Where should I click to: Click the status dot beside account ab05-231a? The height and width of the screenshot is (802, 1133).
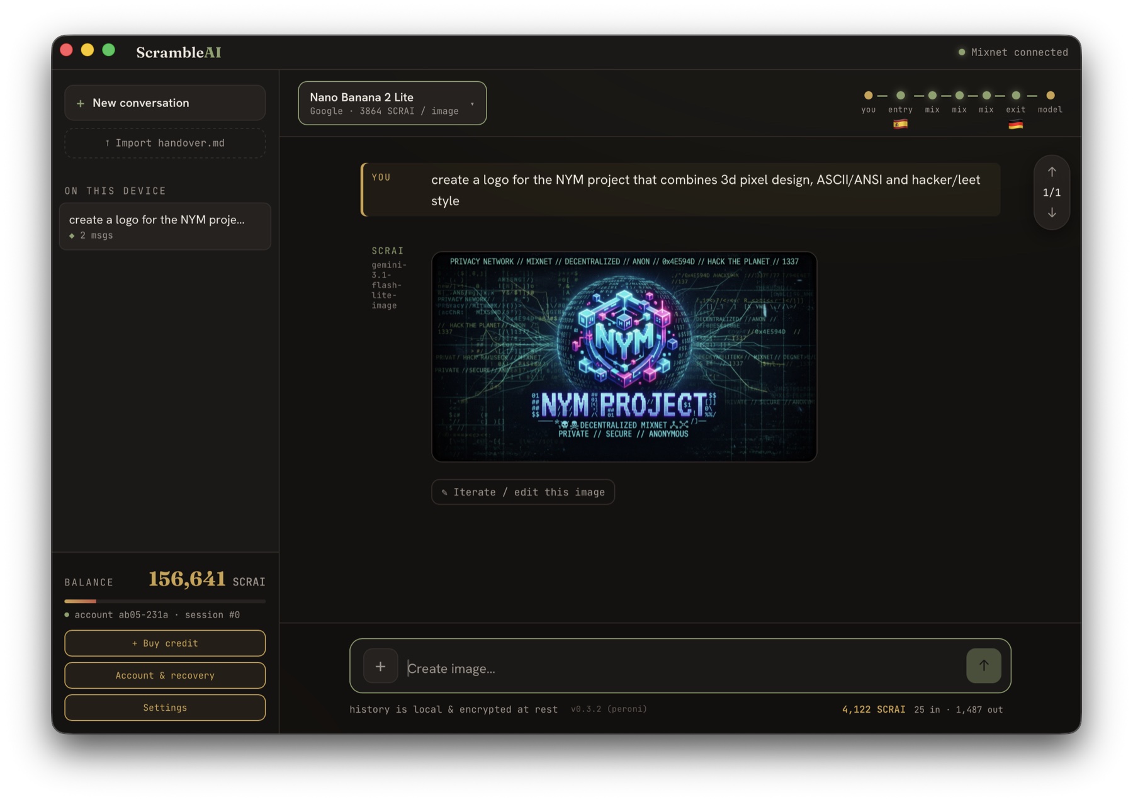pos(67,614)
